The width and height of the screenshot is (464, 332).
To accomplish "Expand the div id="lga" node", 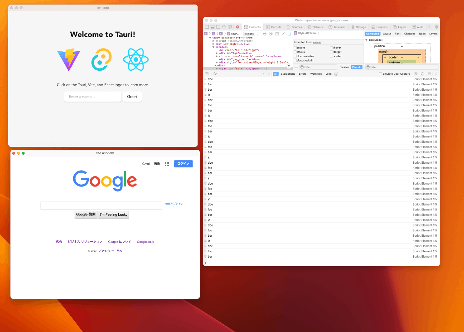I will pyautogui.click(x=217, y=53).
